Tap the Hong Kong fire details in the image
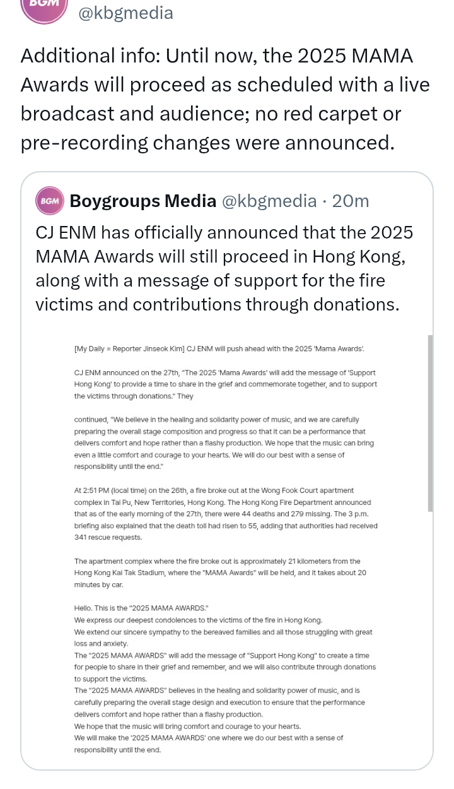The width and height of the screenshot is (454, 789). coord(225,508)
